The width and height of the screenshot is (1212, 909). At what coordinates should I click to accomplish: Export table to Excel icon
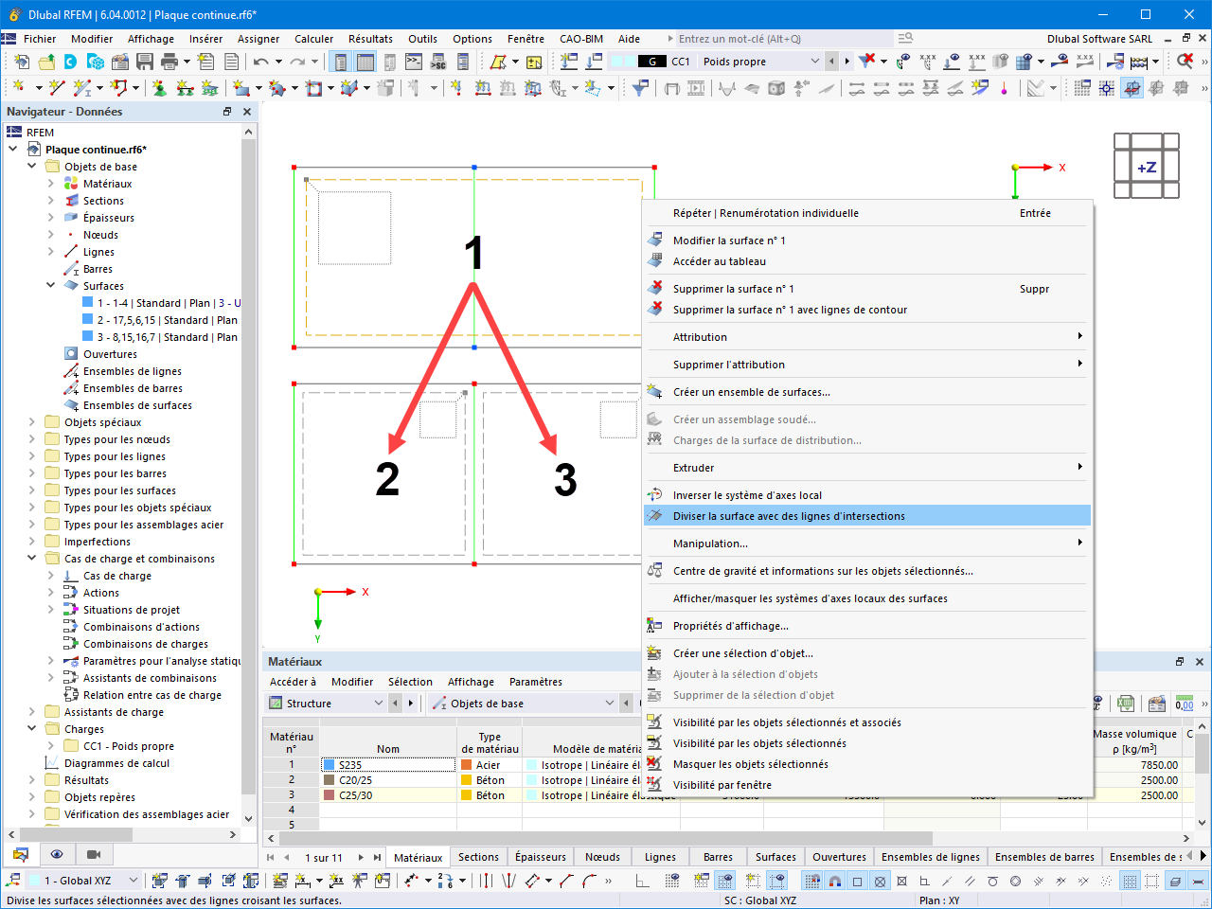click(x=1125, y=704)
